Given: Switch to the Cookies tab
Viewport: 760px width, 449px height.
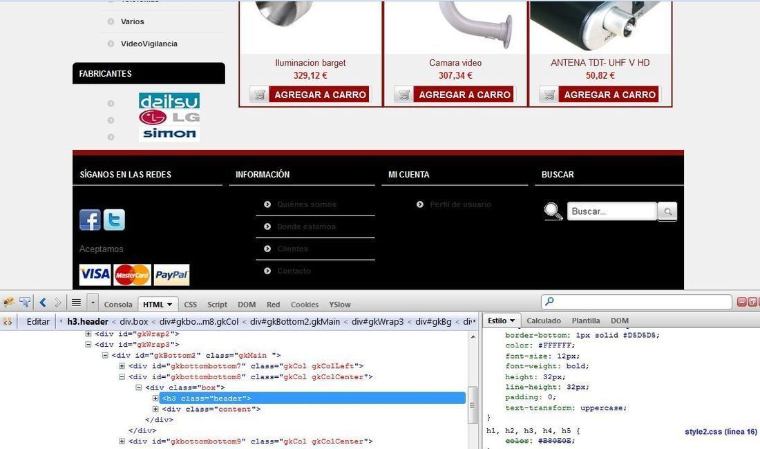Looking at the screenshot, I should coord(305,305).
